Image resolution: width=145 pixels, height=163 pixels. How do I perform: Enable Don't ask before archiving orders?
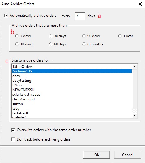13,139
